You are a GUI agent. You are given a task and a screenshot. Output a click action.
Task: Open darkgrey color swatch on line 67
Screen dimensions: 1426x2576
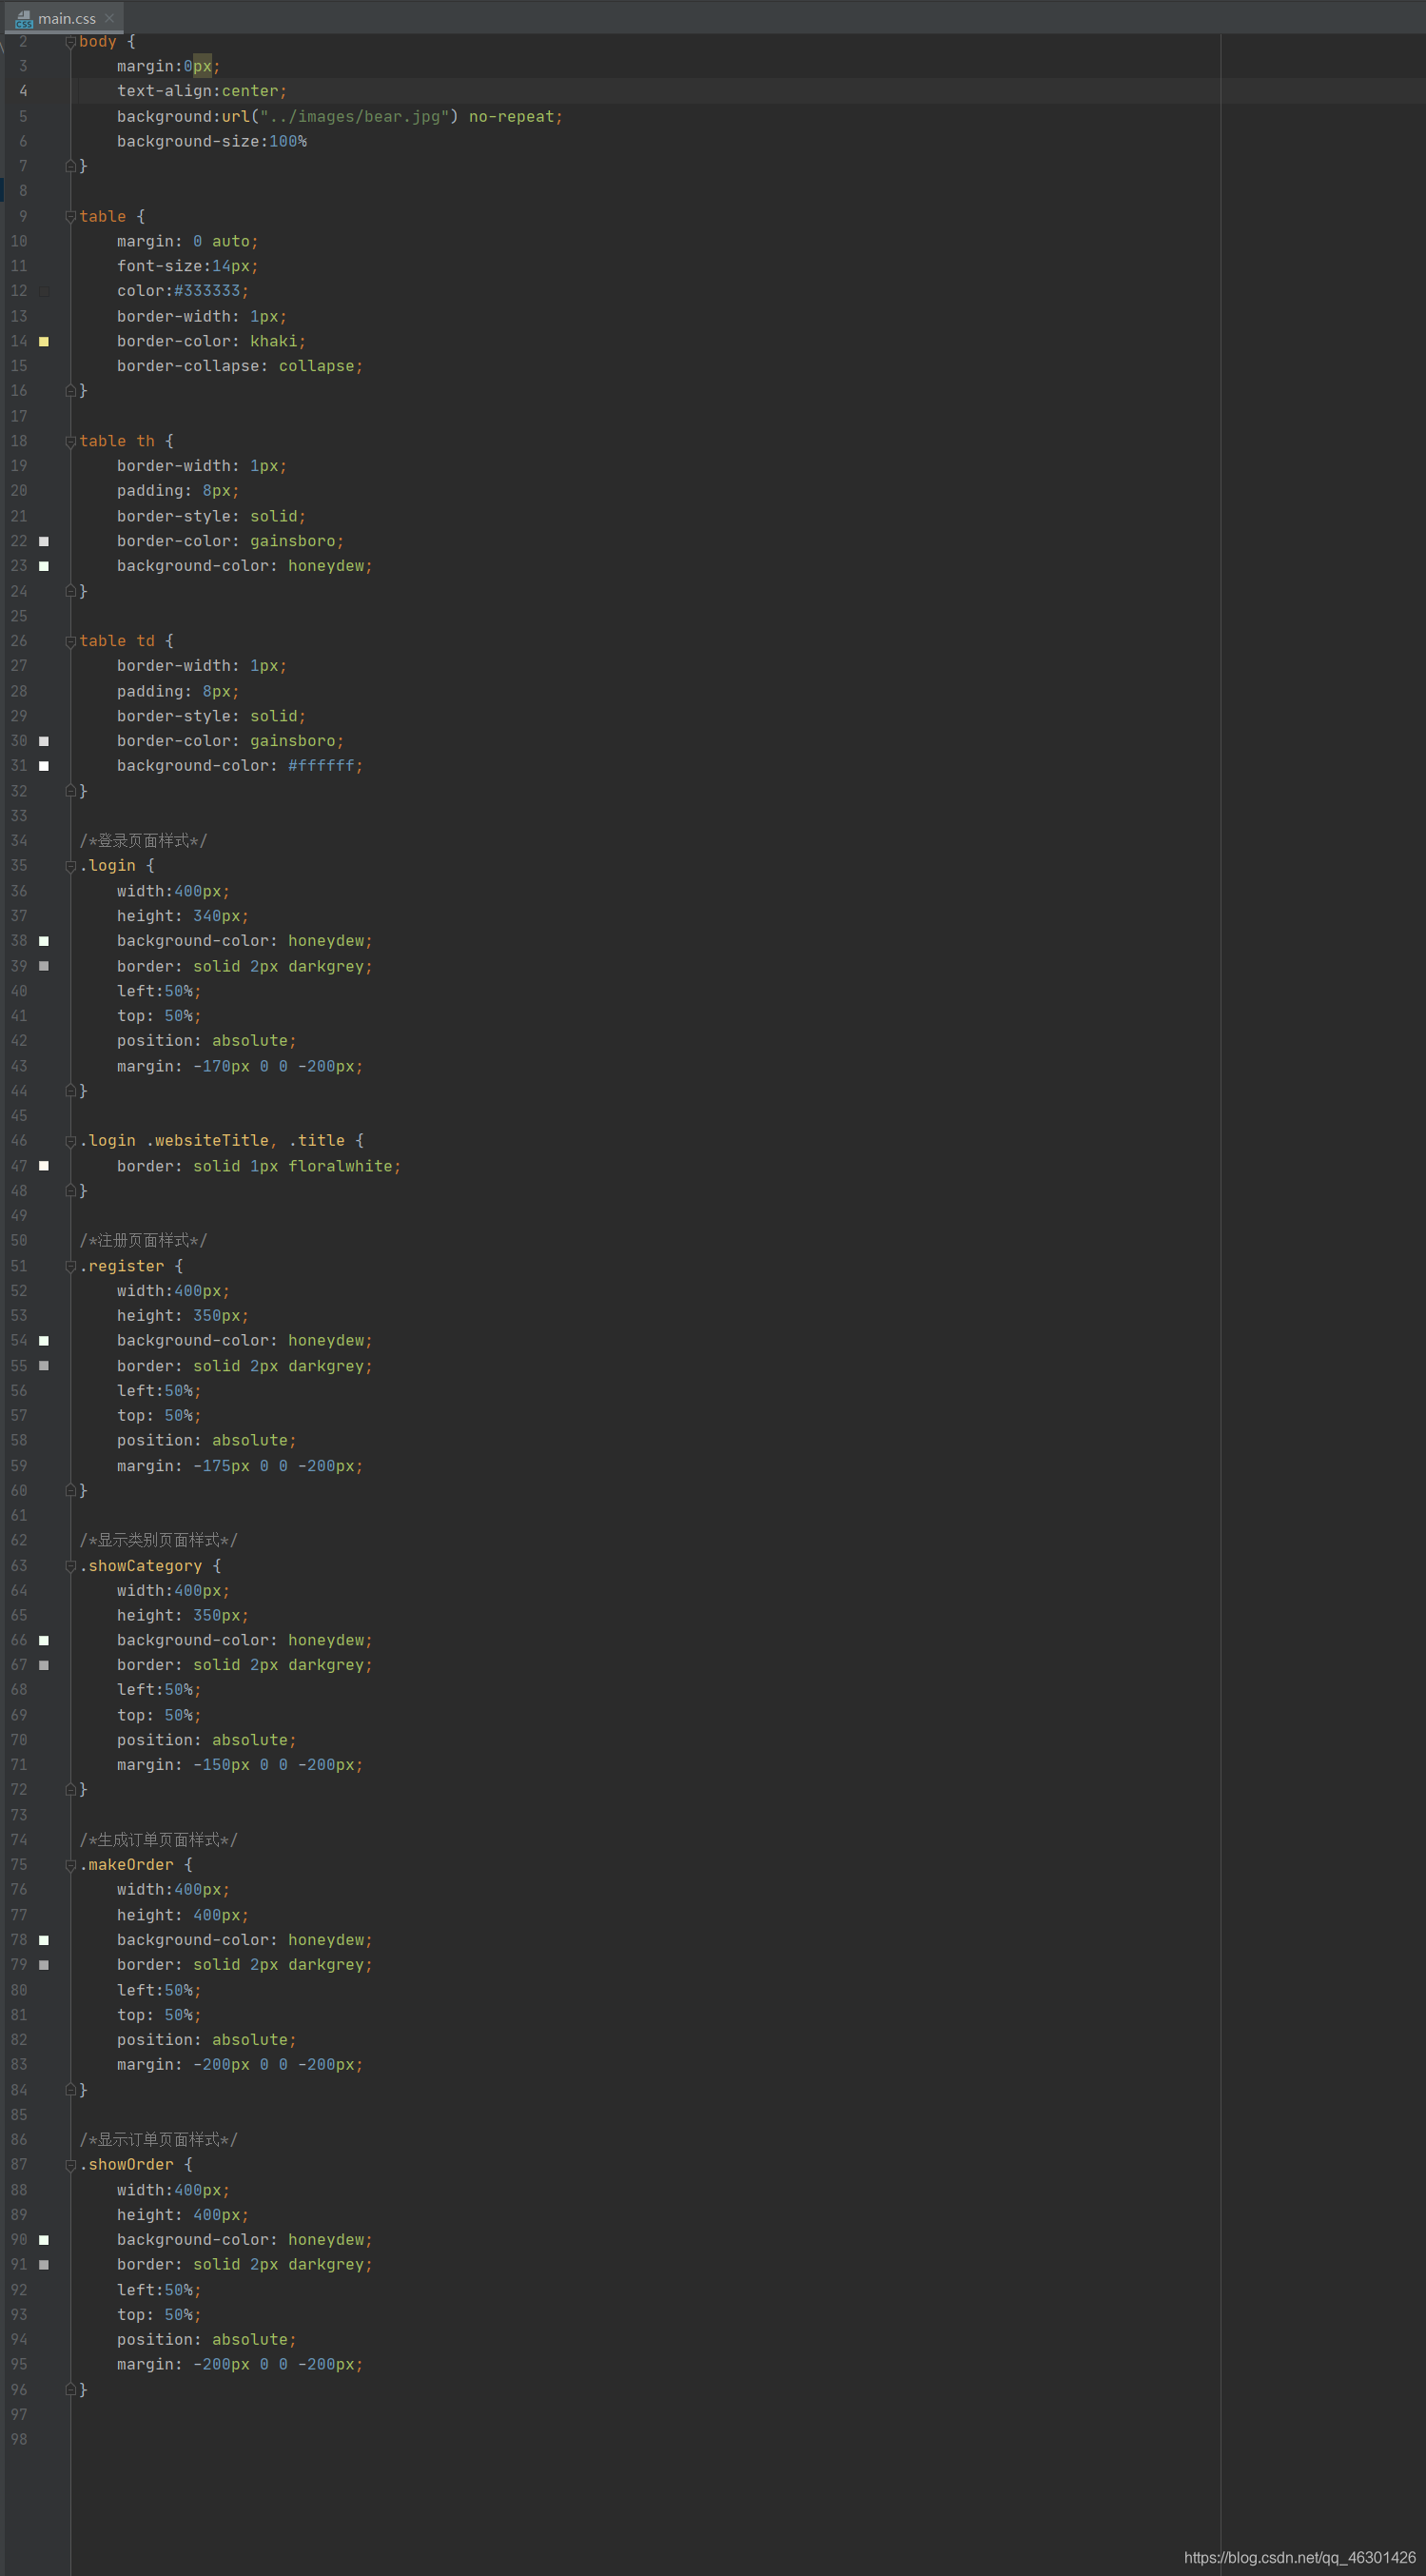click(44, 1665)
